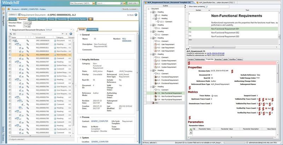This screenshot has height=145, width=283.
Task: Collapse General section in Details
Action: (x=80, y=35)
